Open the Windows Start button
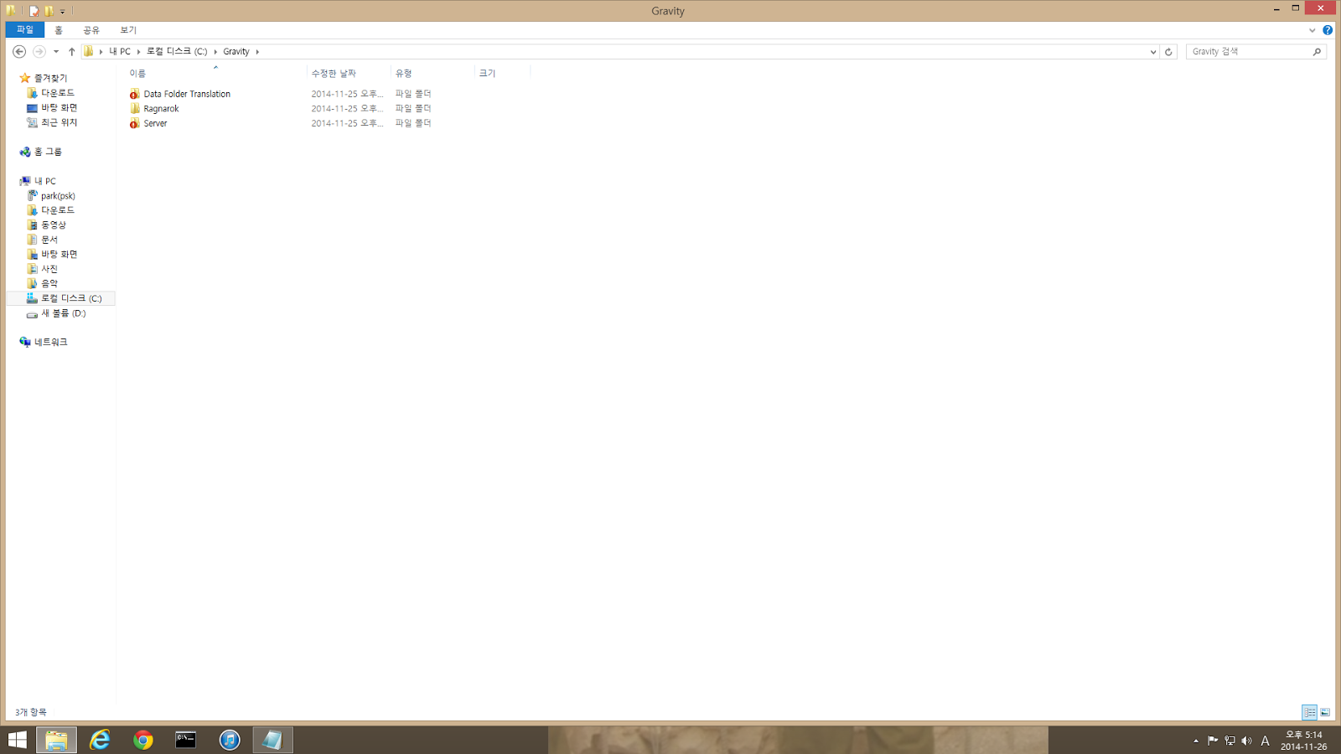Screen dimensions: 1341x754 coord(17,740)
